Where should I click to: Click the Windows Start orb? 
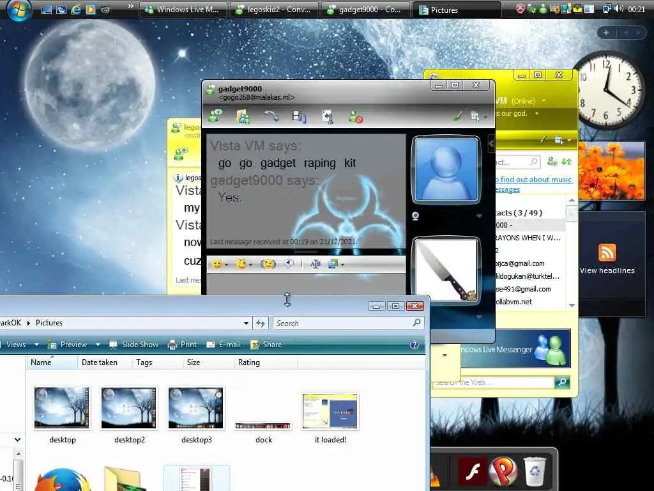[x=18, y=9]
